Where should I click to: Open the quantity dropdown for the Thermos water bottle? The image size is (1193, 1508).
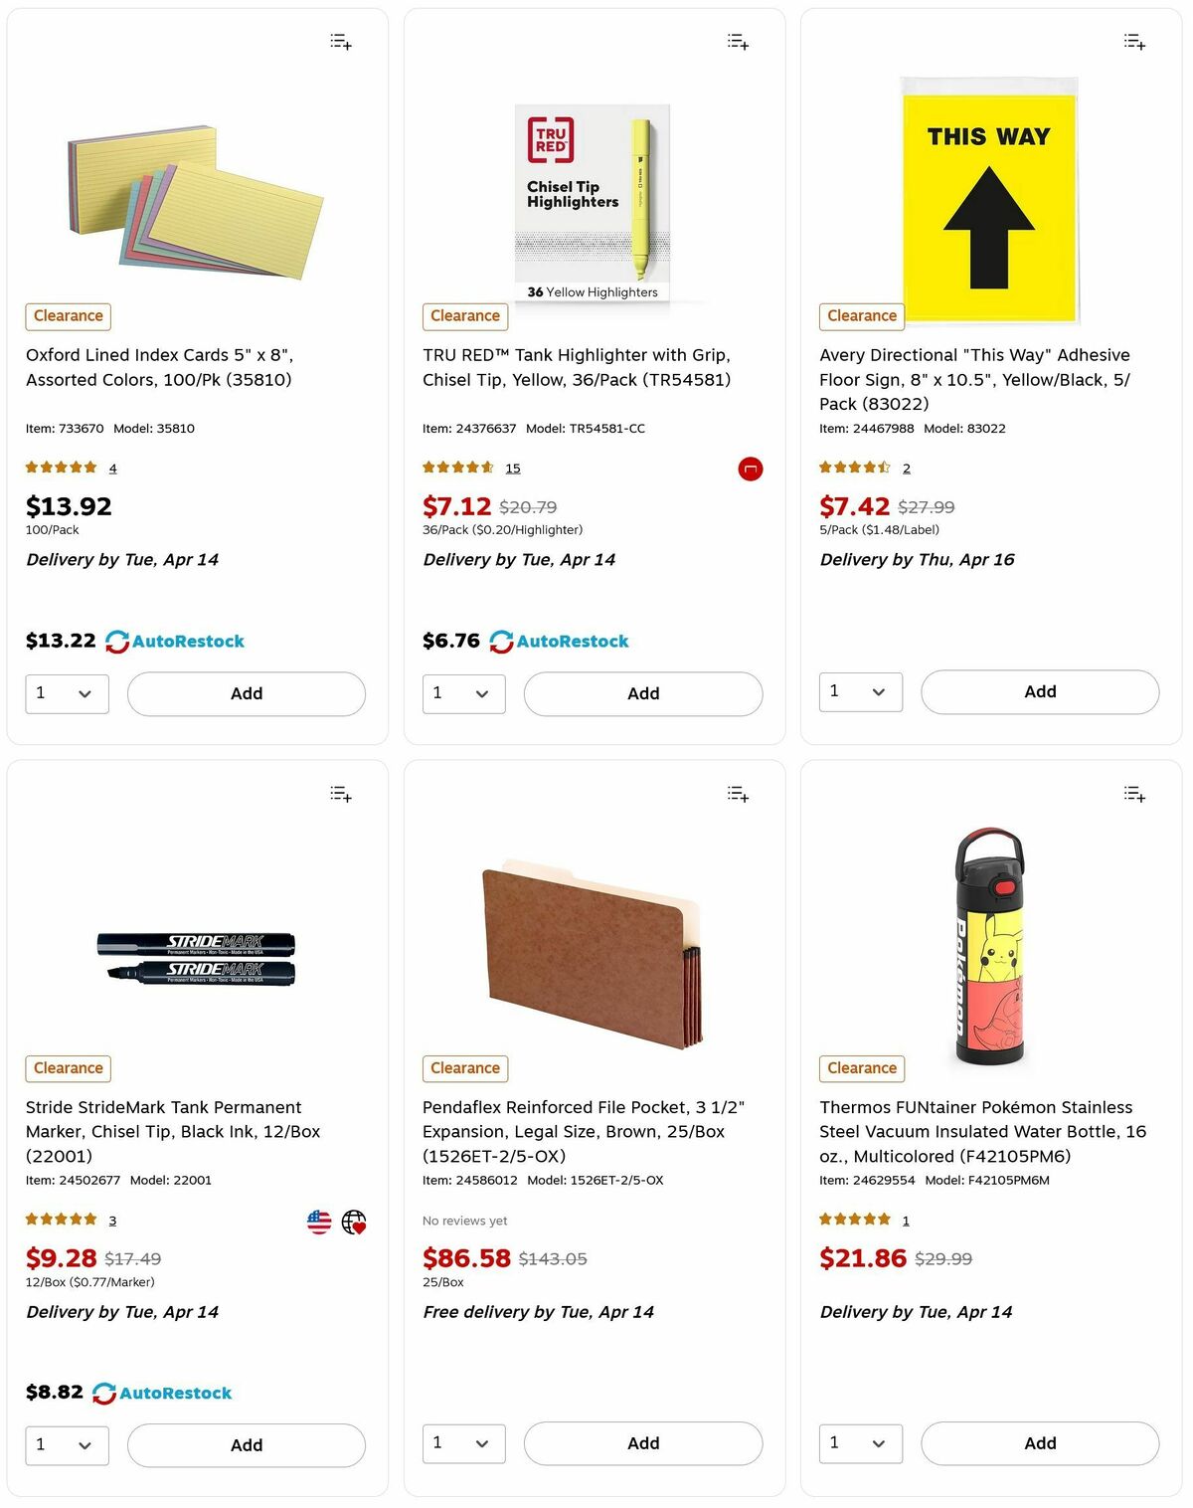point(860,1443)
